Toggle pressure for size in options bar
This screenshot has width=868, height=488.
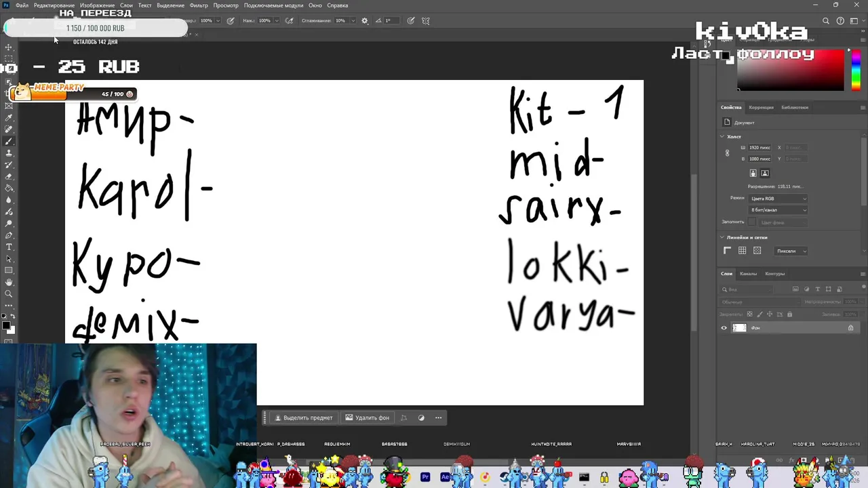click(x=411, y=20)
